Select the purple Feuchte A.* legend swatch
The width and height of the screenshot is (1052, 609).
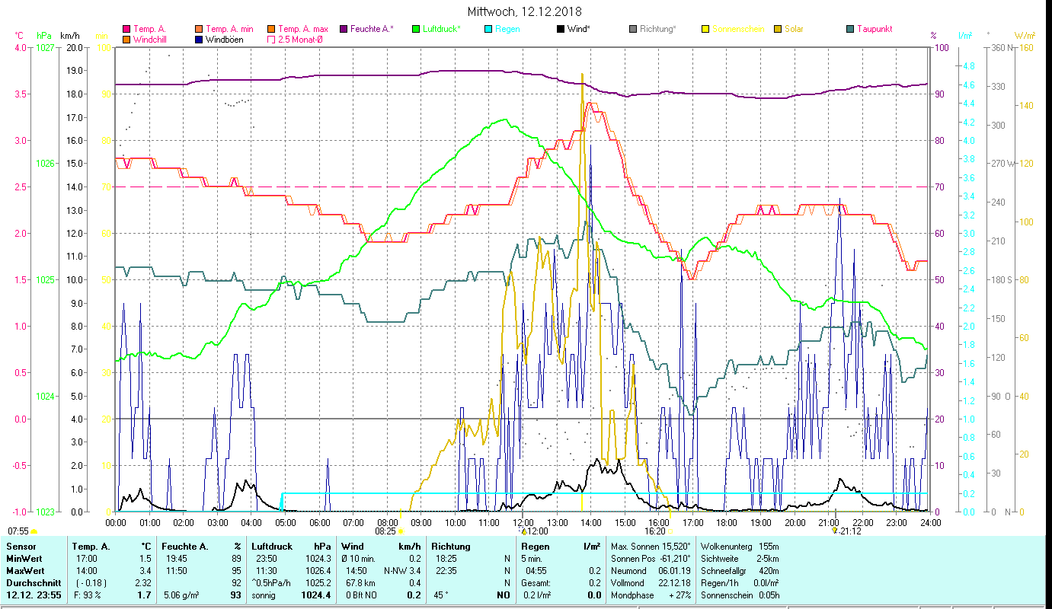pyautogui.click(x=344, y=29)
